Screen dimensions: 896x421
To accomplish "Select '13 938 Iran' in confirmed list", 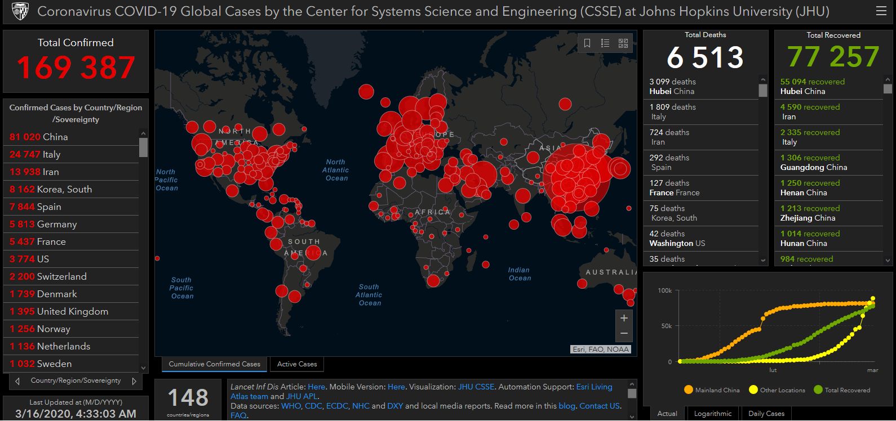I will click(x=71, y=172).
